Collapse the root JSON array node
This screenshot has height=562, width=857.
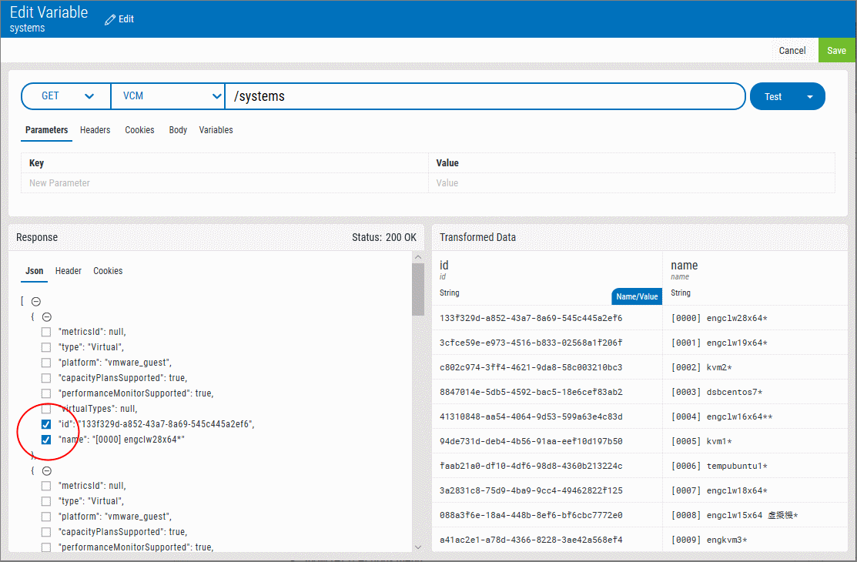pos(35,302)
